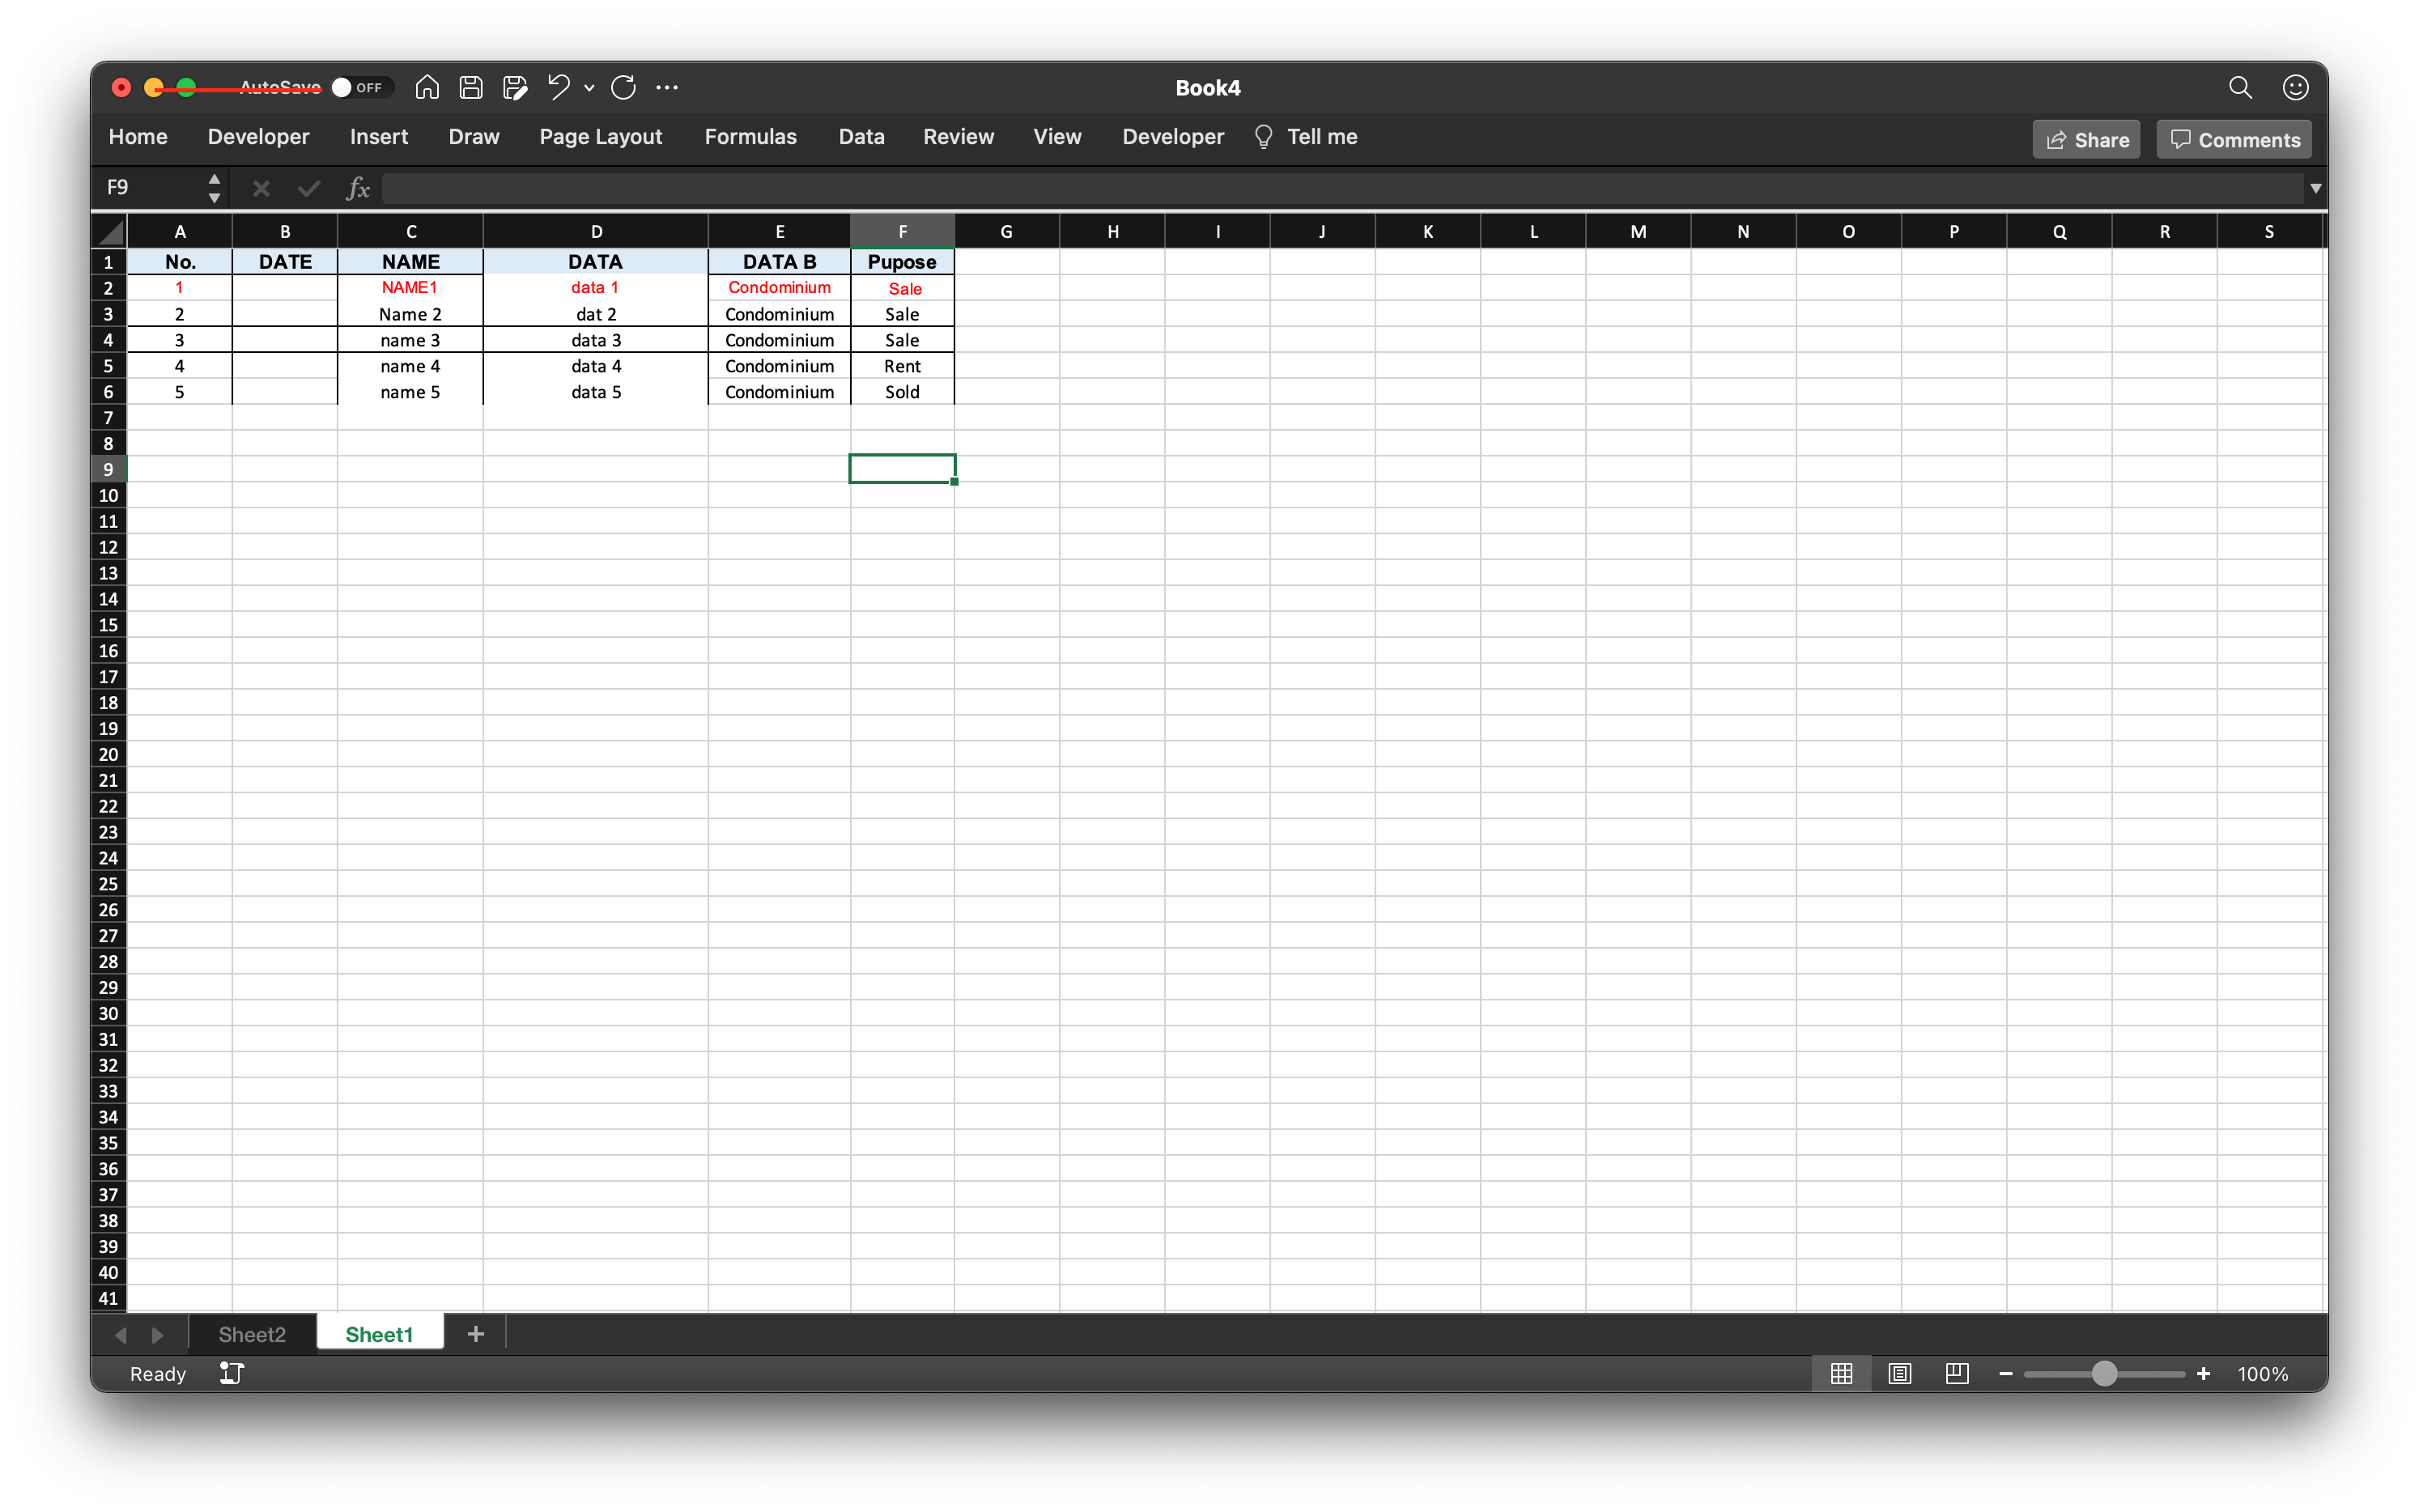
Task: Click the Undo arrow icon
Action: [559, 87]
